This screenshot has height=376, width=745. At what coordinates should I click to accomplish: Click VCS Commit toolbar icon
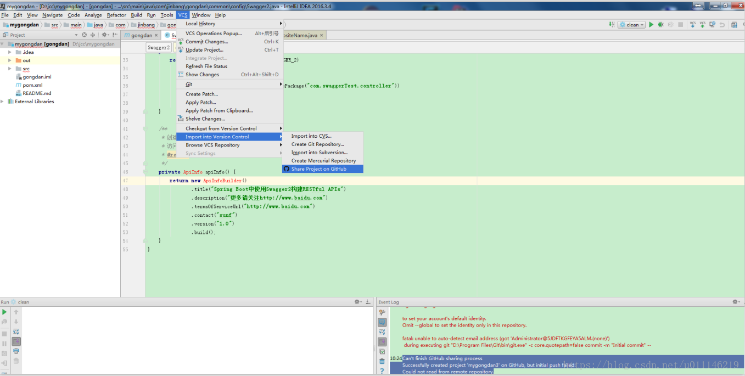click(703, 25)
